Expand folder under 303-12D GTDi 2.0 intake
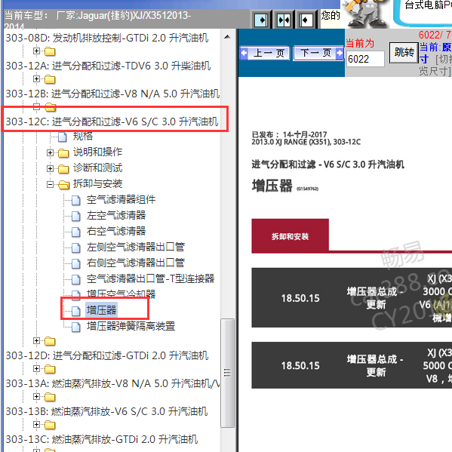Screen dimensions: 452x452 36,369
